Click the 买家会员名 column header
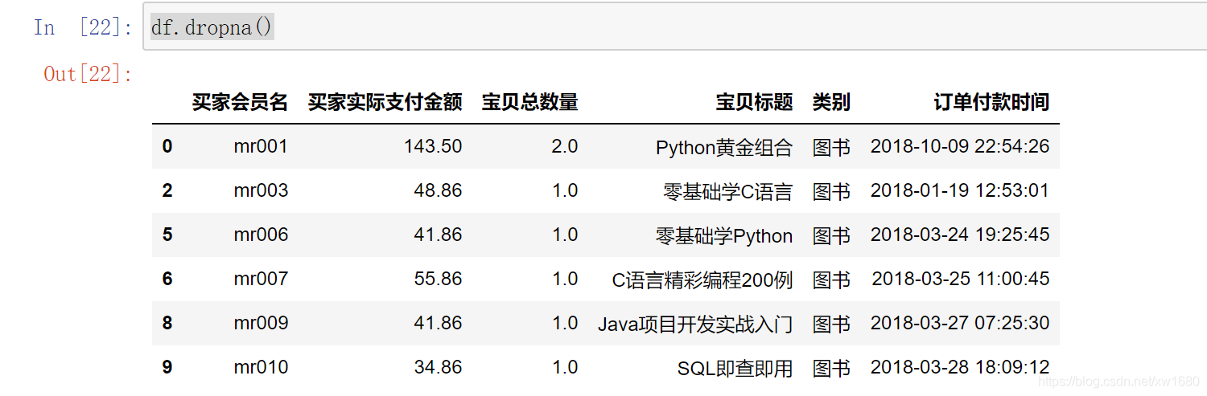The image size is (1207, 396). click(240, 102)
